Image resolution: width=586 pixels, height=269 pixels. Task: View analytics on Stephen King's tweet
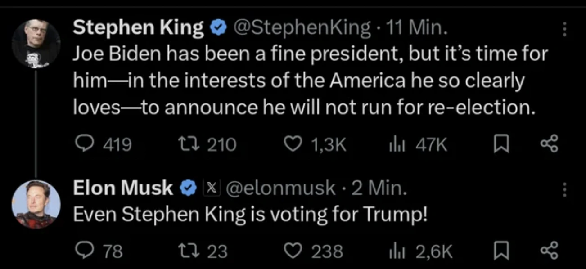[x=395, y=144]
